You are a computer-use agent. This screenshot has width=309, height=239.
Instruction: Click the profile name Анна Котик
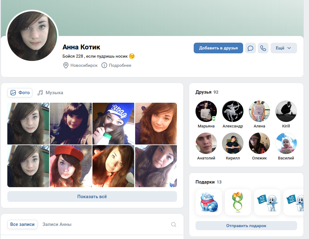click(x=81, y=47)
